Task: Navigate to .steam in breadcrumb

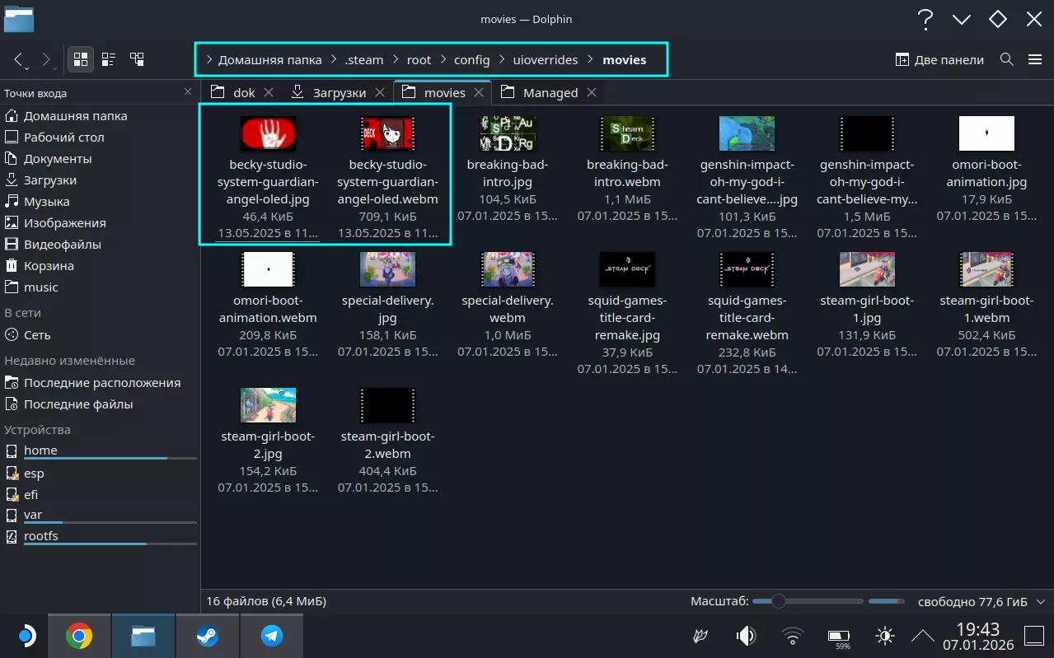Action: pyautogui.click(x=364, y=59)
